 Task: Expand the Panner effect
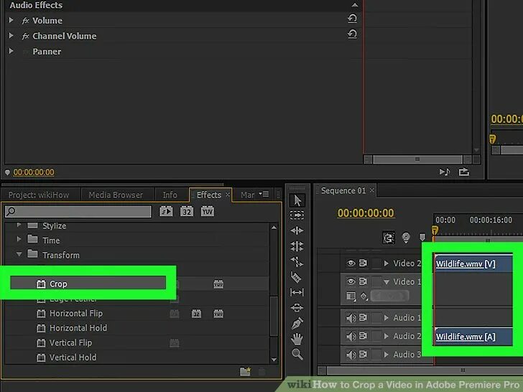pos(11,51)
